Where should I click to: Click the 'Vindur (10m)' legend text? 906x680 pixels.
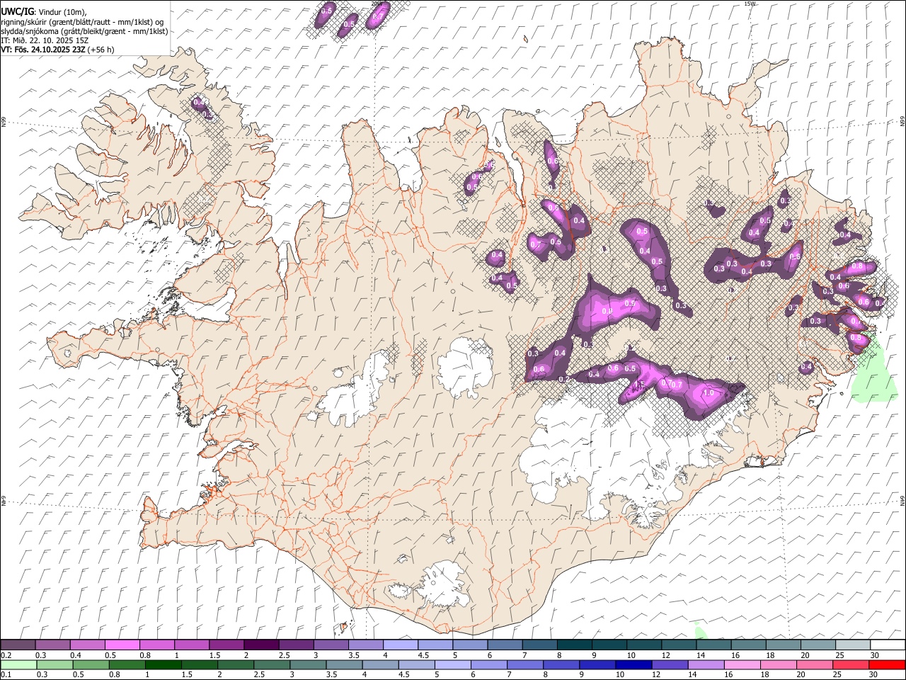[x=62, y=12]
